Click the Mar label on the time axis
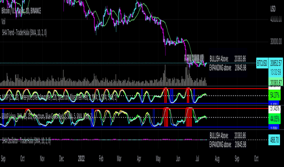This screenshot has width=284, height=167. [x=119, y=159]
